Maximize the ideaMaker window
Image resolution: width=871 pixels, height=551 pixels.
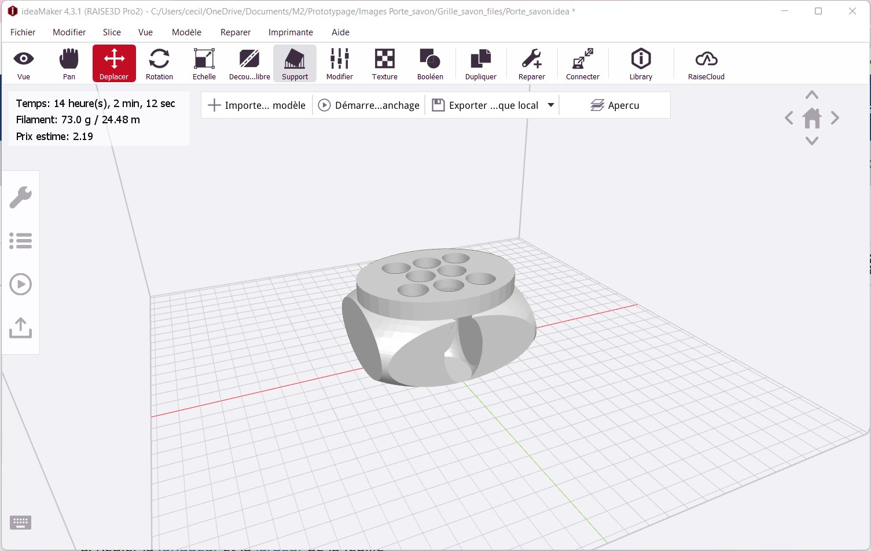click(818, 11)
